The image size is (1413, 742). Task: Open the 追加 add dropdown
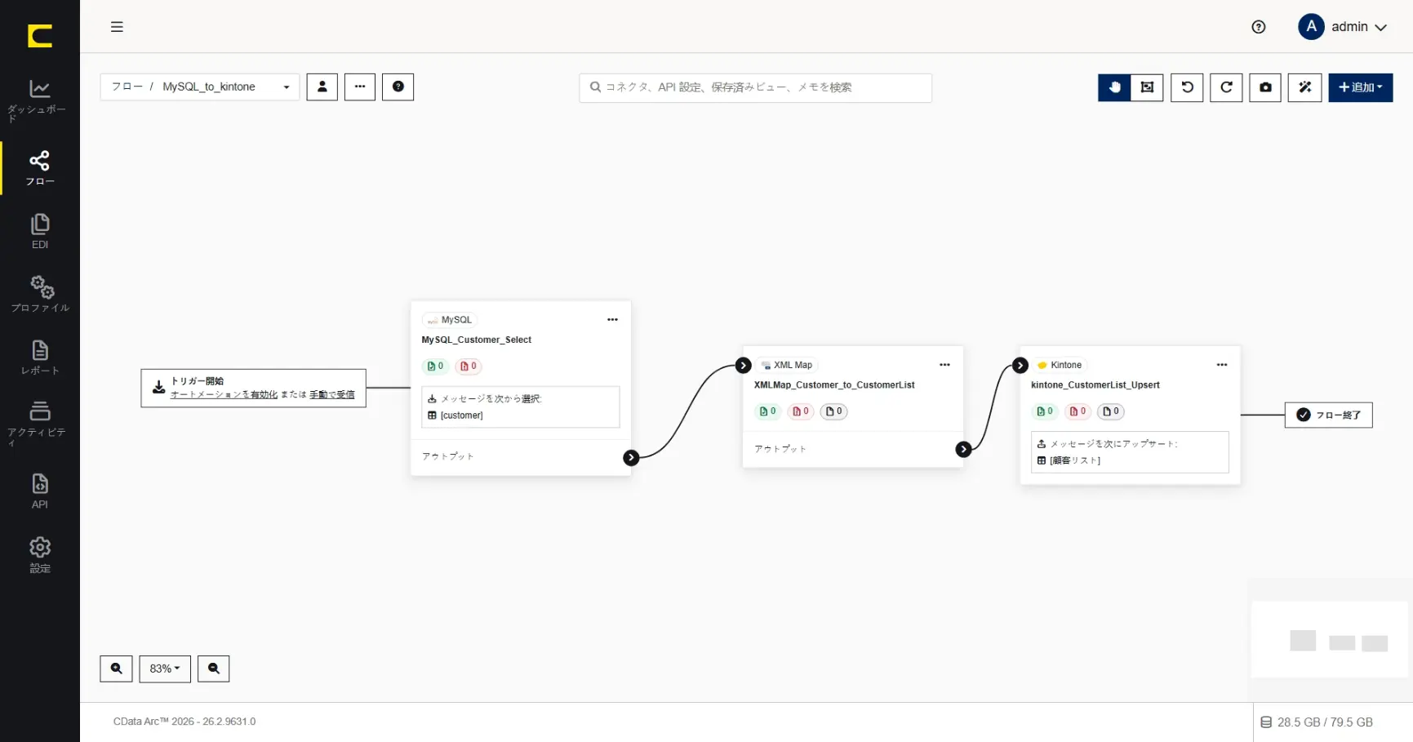1361,87
